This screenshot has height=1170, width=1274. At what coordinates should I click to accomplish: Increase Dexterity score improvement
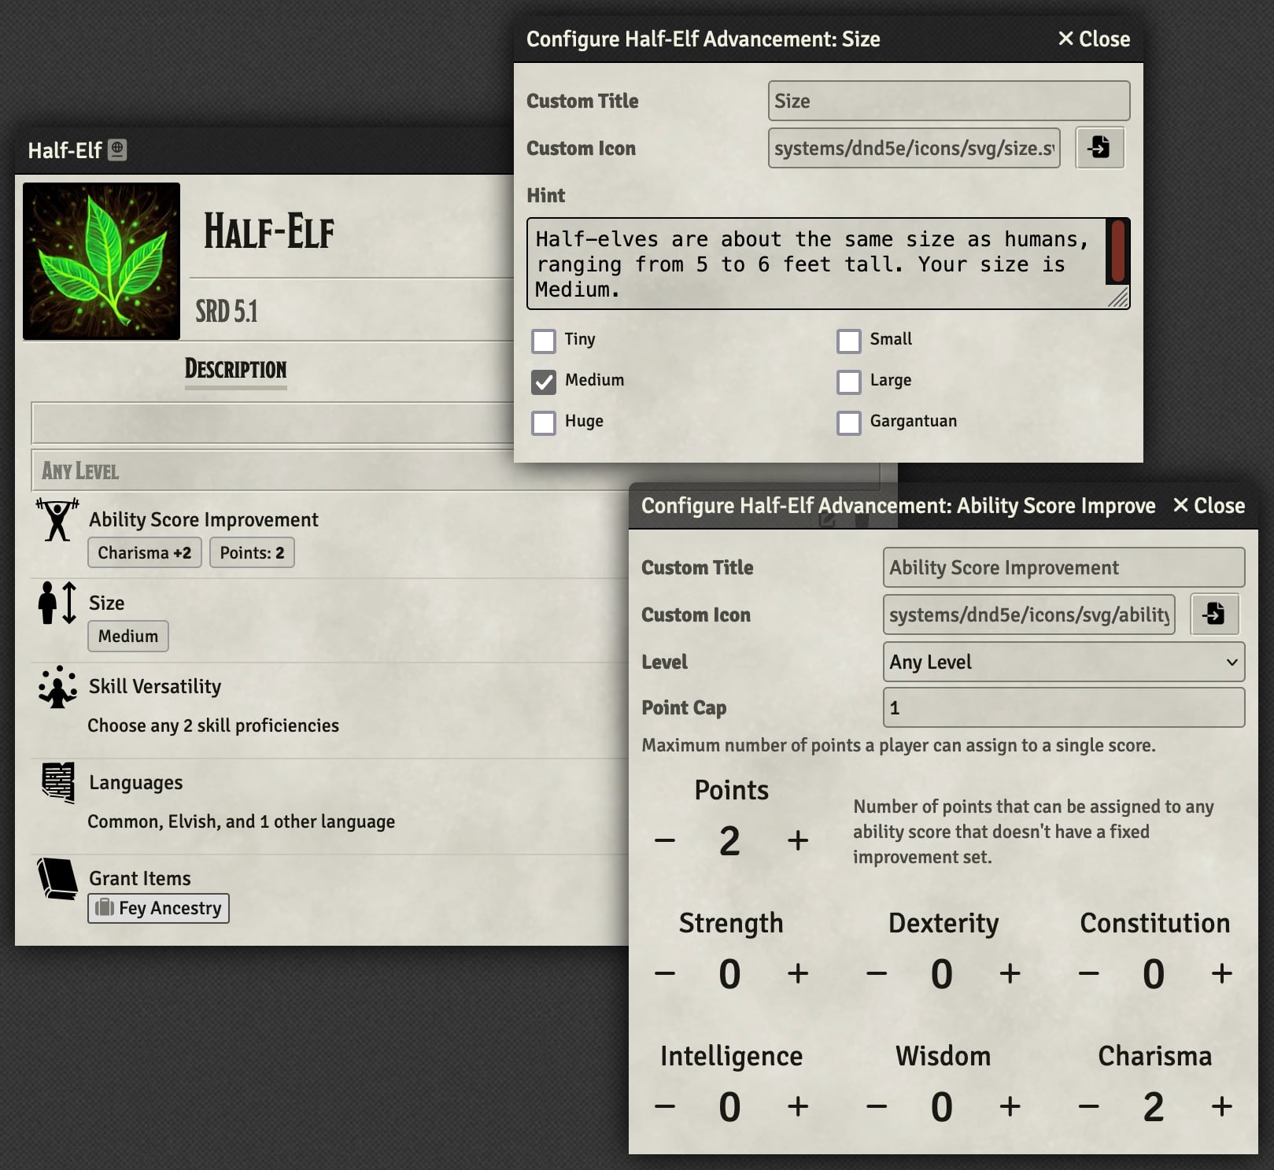pos(1010,973)
